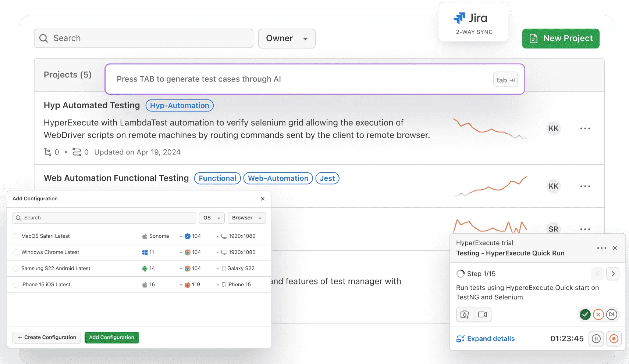Click the trend sparkline for Web Automation Functional Testing
This screenshot has width=629, height=364.
click(x=490, y=186)
